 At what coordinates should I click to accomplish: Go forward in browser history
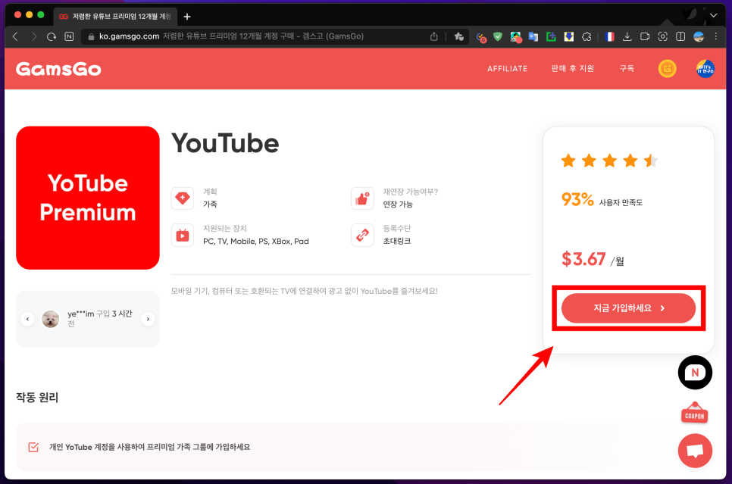[x=33, y=36]
